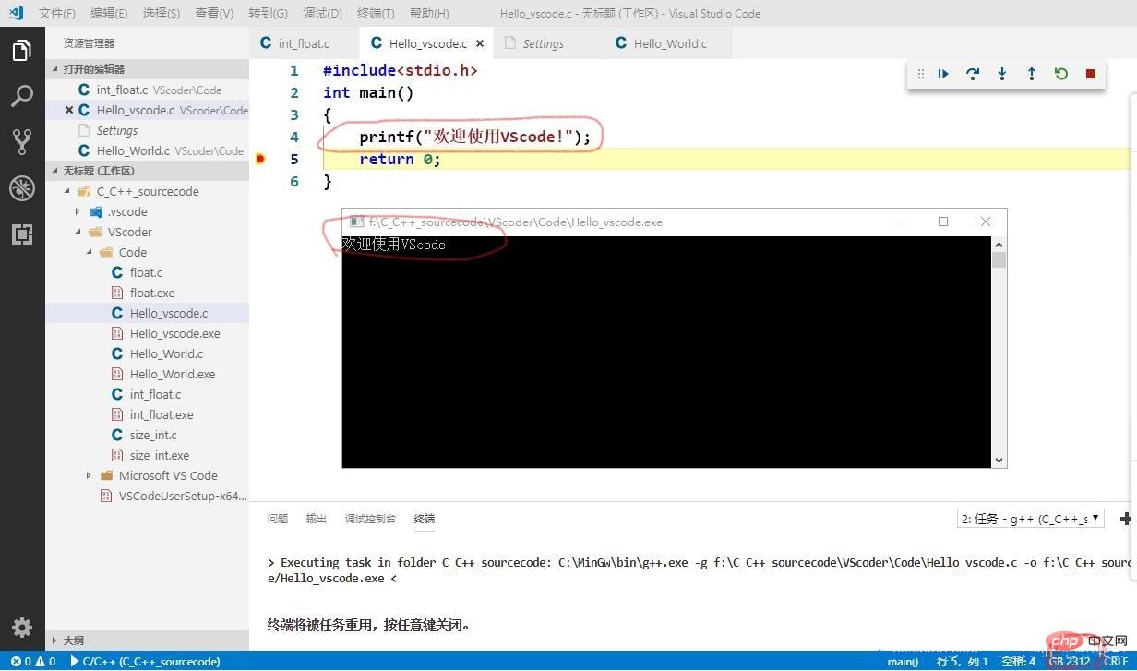This screenshot has width=1137, height=671.
Task: Open the Search view in activity bar
Action: pos(22,96)
